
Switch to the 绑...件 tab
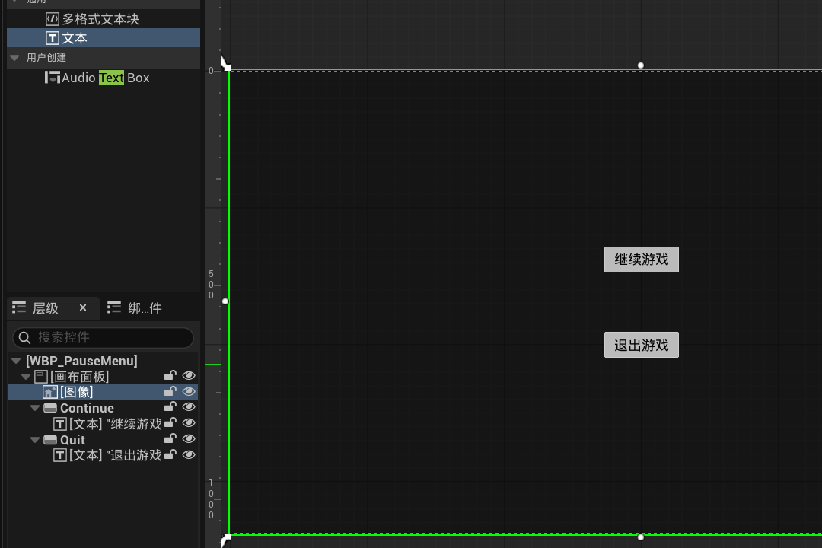145,307
